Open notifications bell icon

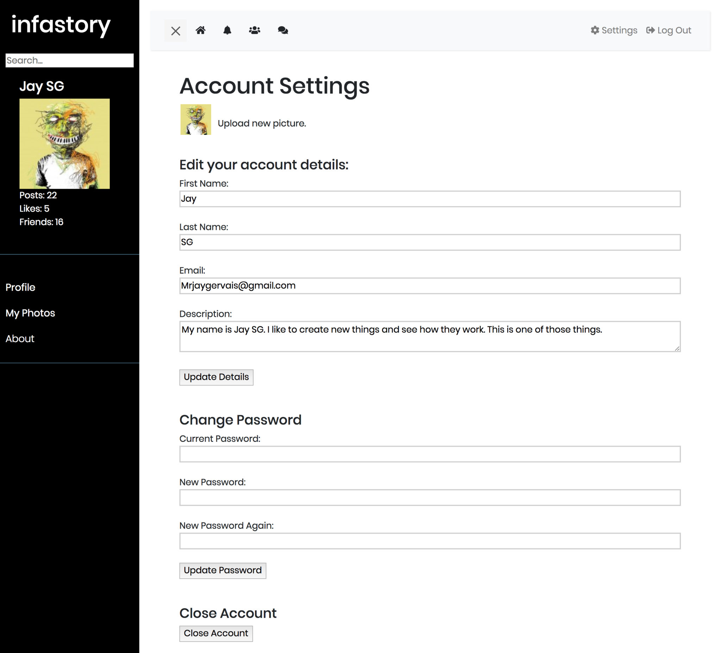[227, 30]
